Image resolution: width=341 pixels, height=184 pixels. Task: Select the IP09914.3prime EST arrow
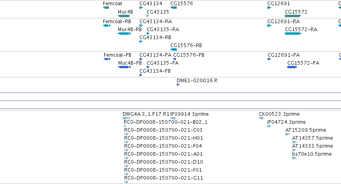coord(173,118)
